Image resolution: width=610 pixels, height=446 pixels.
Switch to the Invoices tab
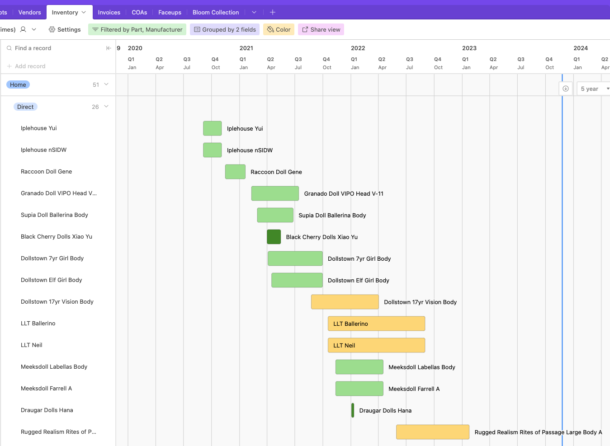109,12
